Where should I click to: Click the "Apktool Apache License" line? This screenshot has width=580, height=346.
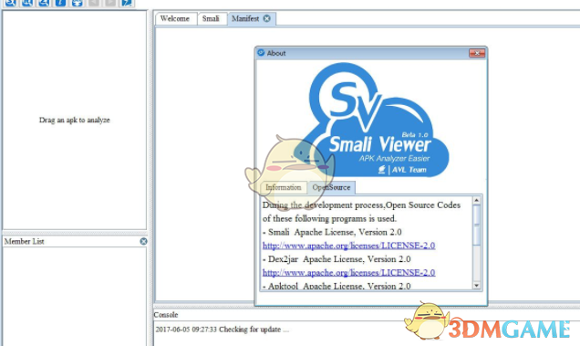pos(337,286)
